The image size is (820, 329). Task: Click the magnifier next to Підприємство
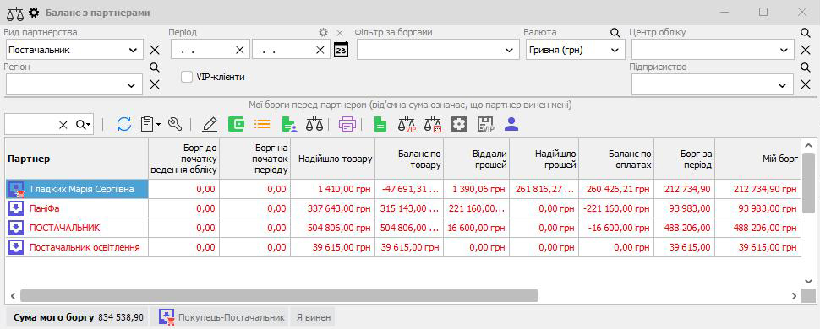pyautogui.click(x=806, y=67)
